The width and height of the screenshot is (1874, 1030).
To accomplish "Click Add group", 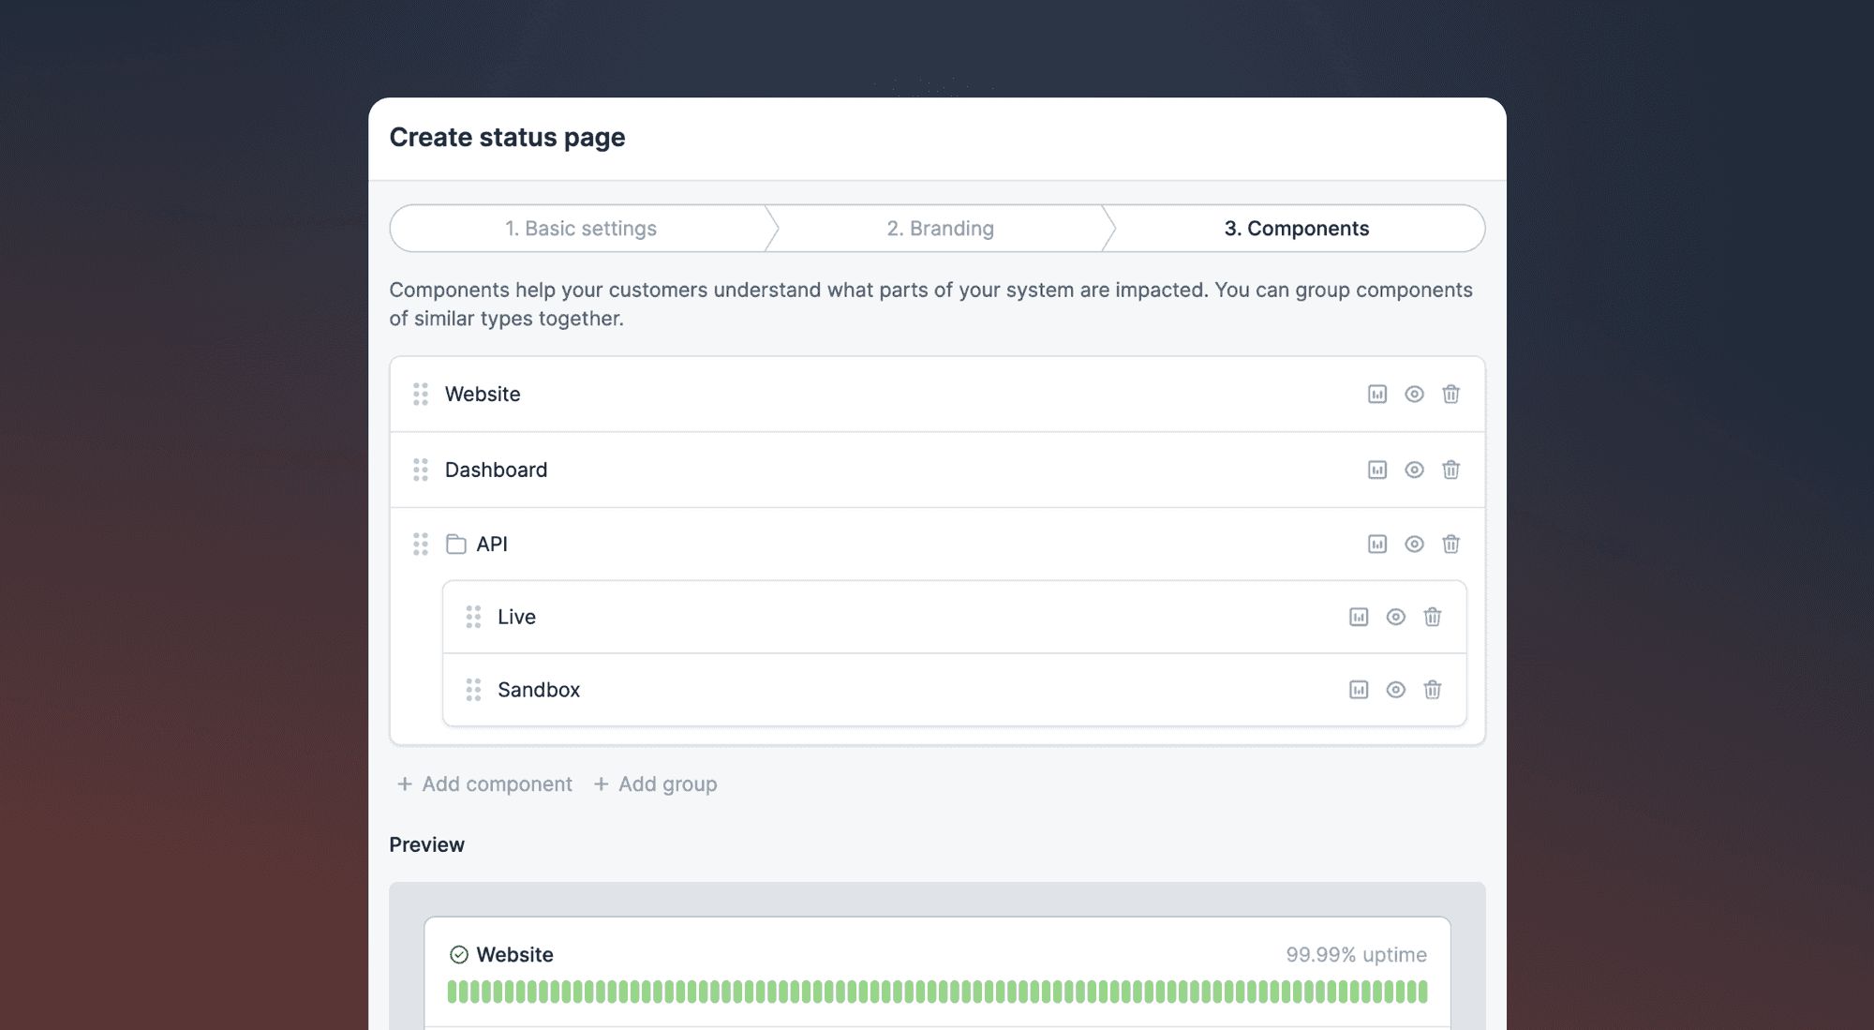I will [655, 784].
